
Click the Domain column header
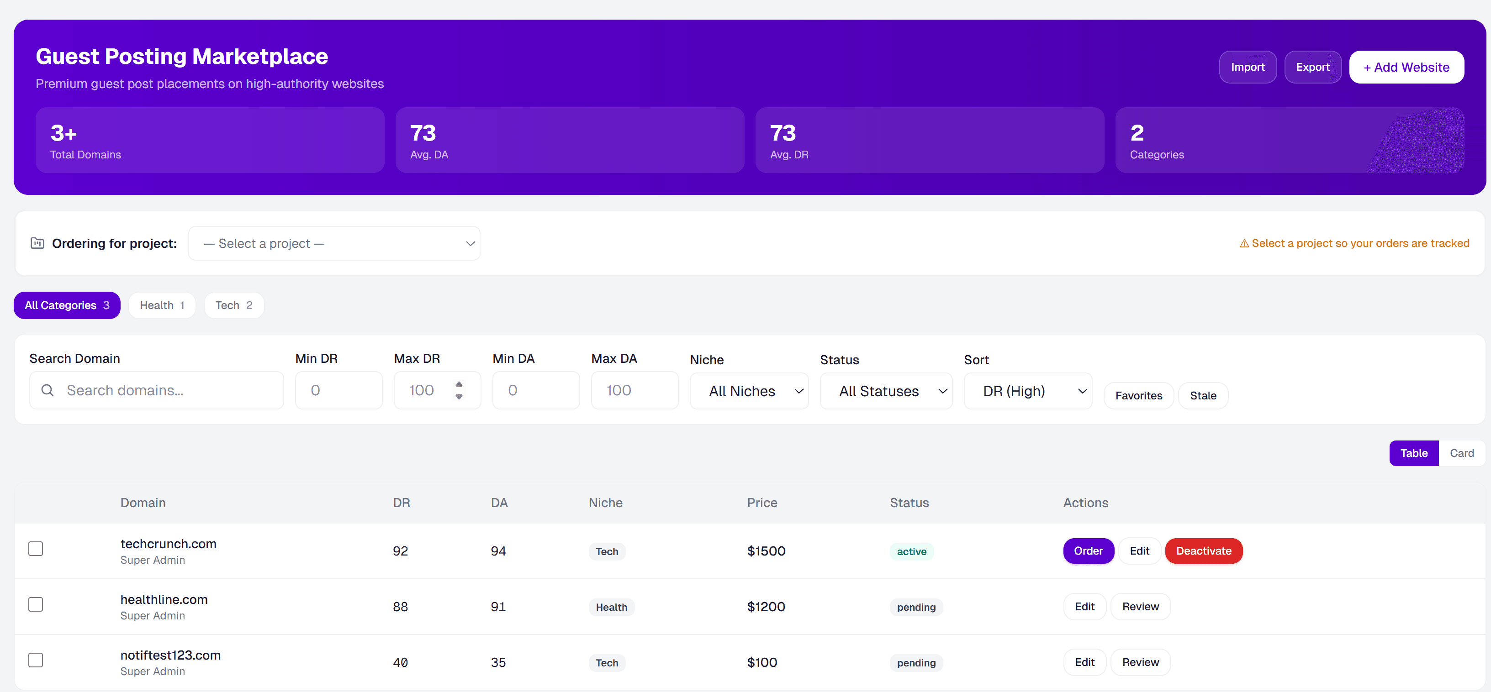pos(143,503)
